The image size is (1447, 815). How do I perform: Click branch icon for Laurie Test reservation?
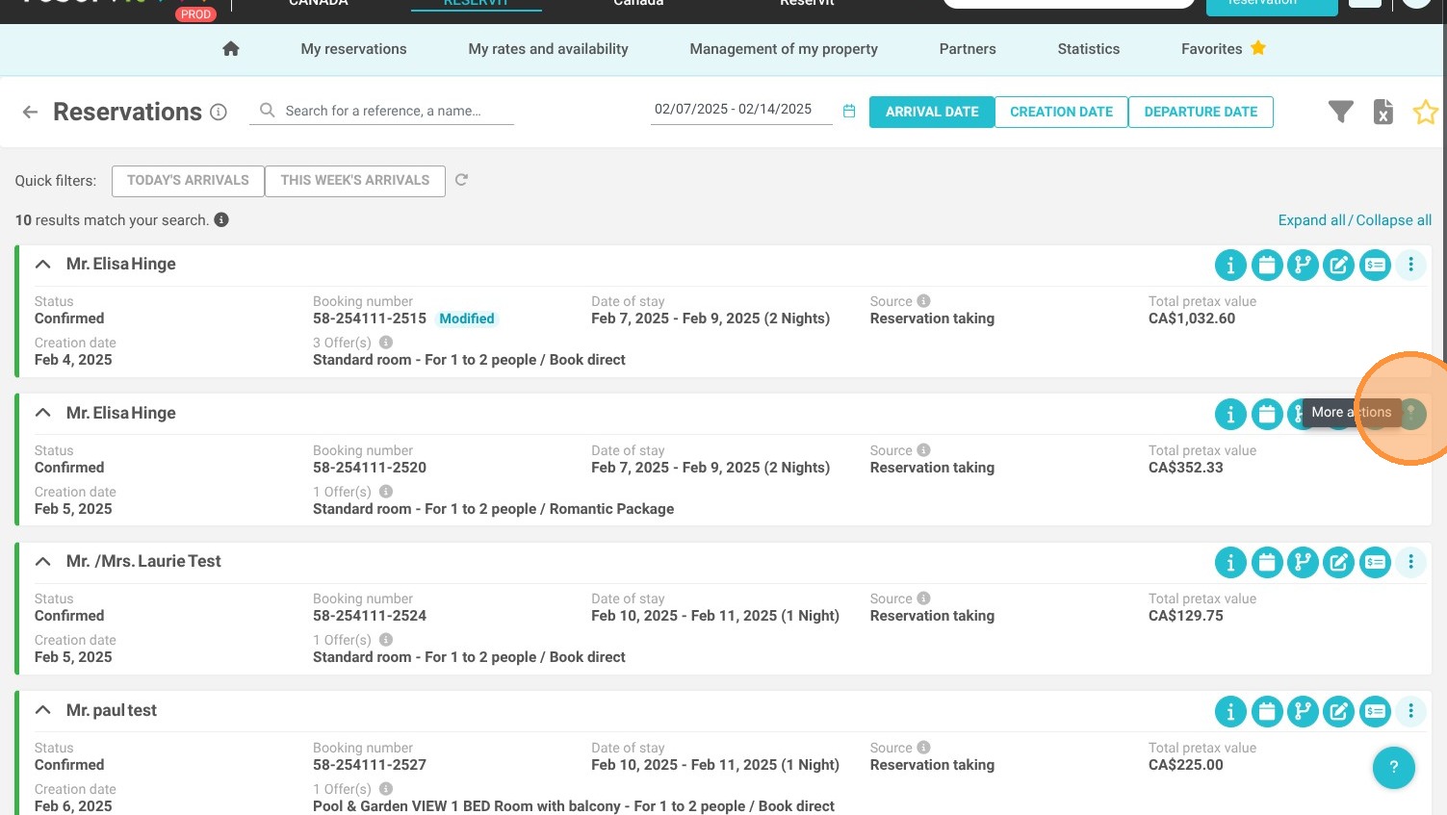[1303, 562]
